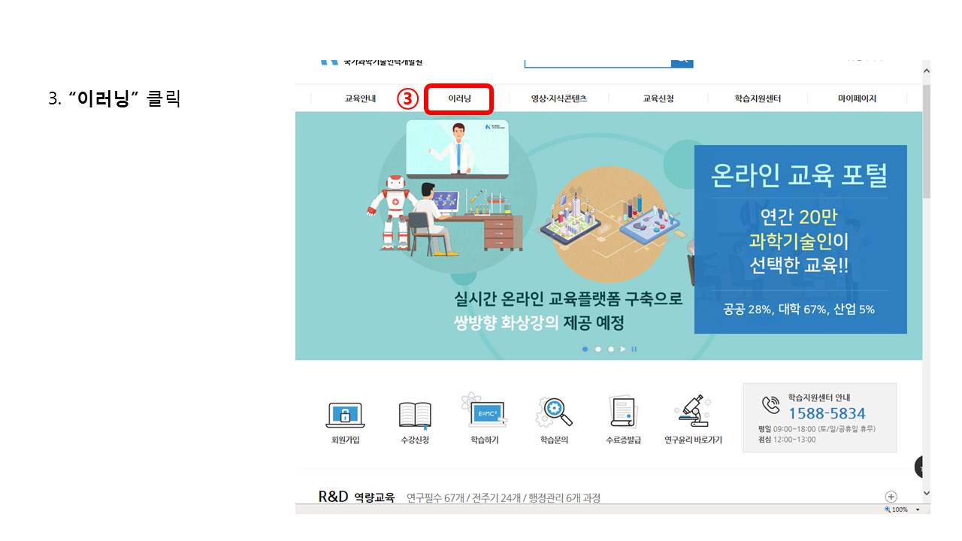Open the 수강신청 book icon
The height and width of the screenshot is (541, 962).
(415, 414)
